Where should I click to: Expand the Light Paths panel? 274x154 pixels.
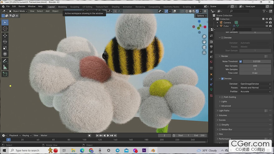coord(224,111)
